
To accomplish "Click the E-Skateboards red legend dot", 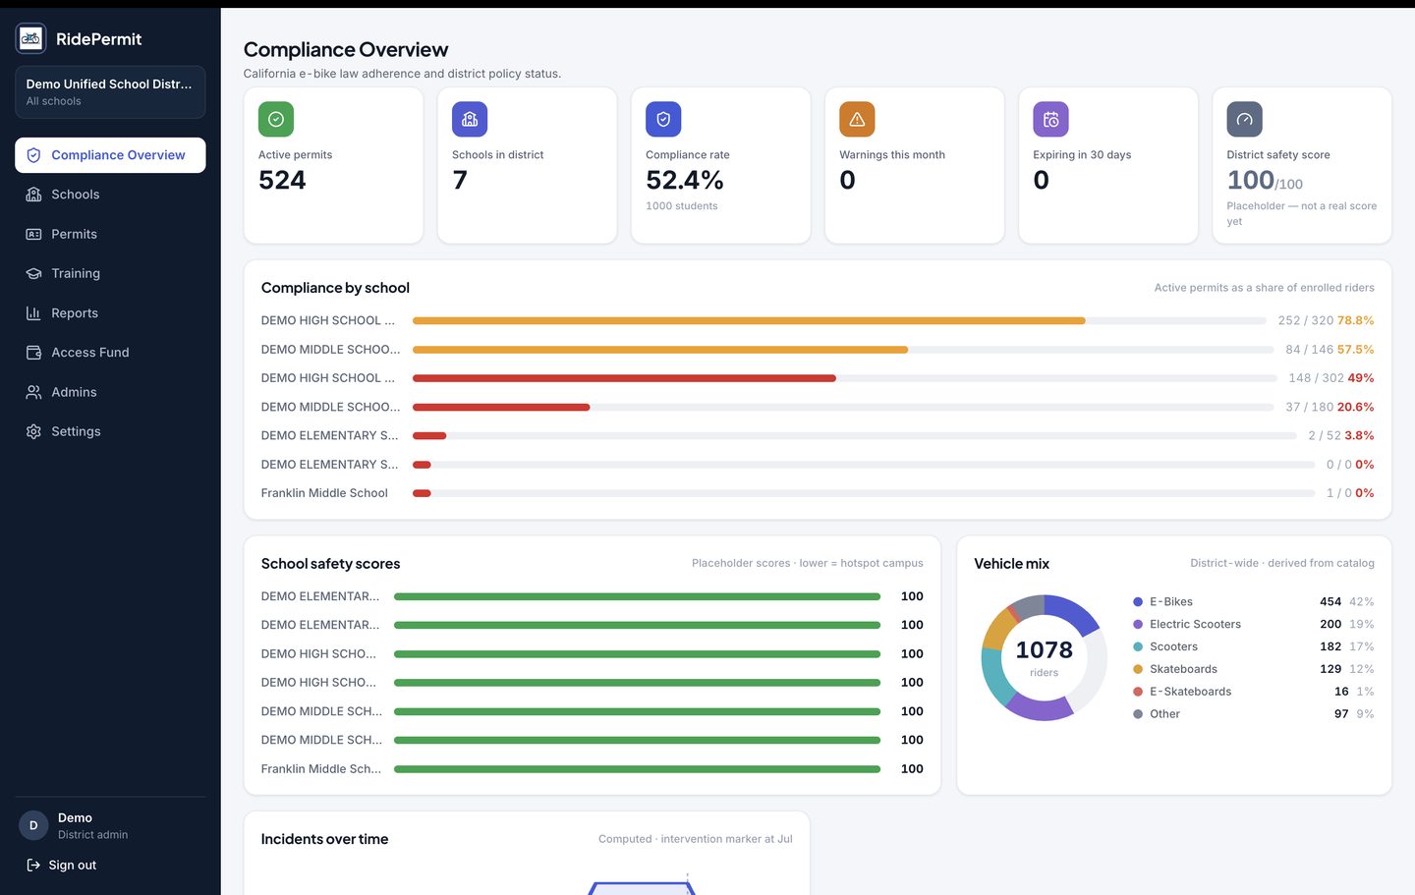I will pos(1138,692).
